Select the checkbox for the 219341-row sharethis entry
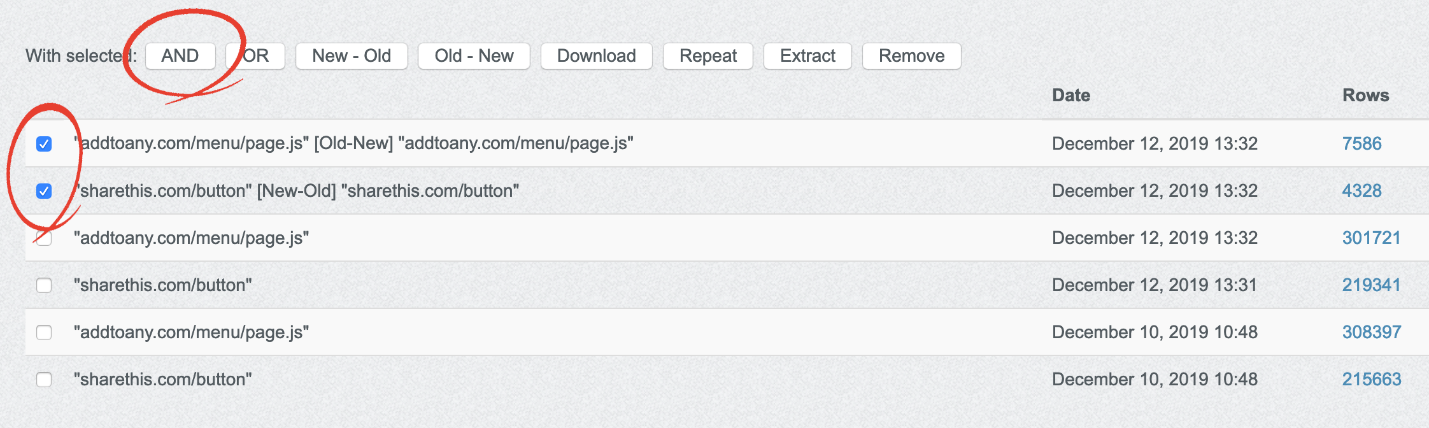1429x428 pixels. click(44, 285)
